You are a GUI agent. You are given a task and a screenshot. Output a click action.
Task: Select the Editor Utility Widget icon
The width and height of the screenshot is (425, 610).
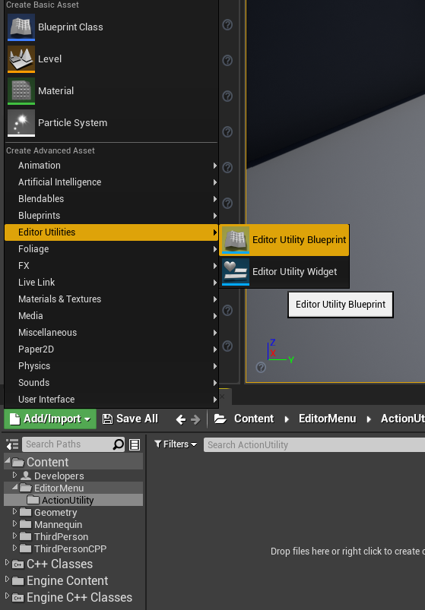pyautogui.click(x=236, y=272)
